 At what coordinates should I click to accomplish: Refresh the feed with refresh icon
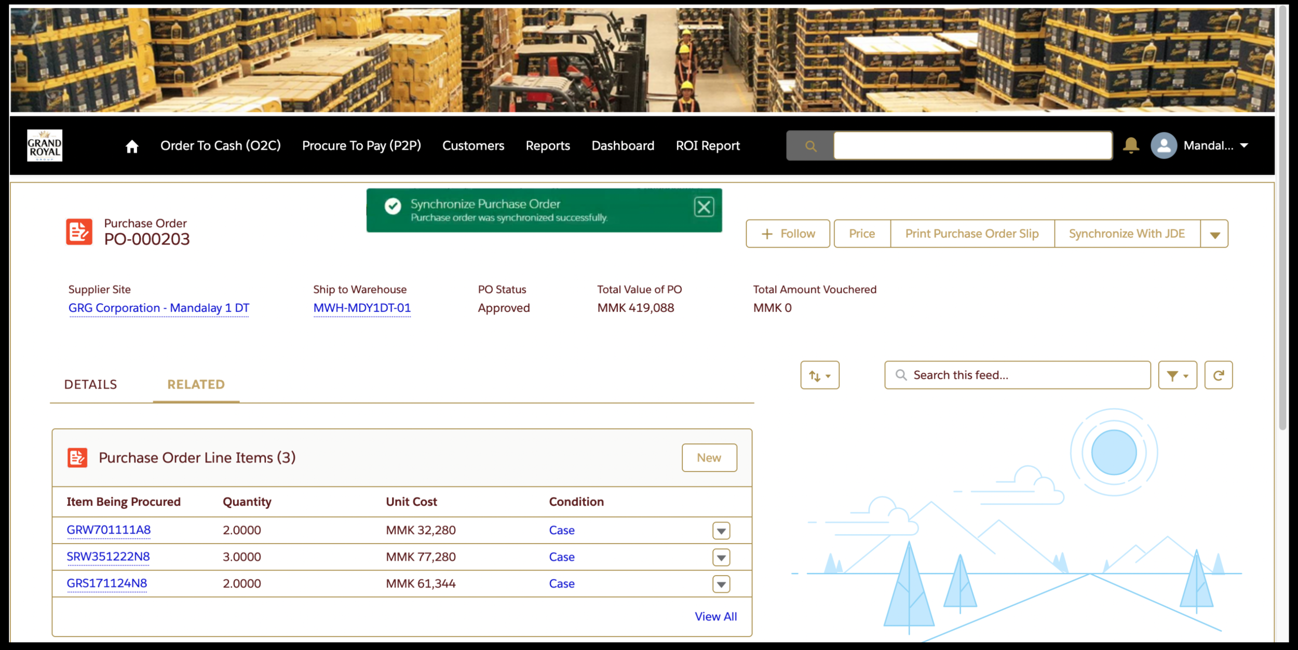point(1218,375)
